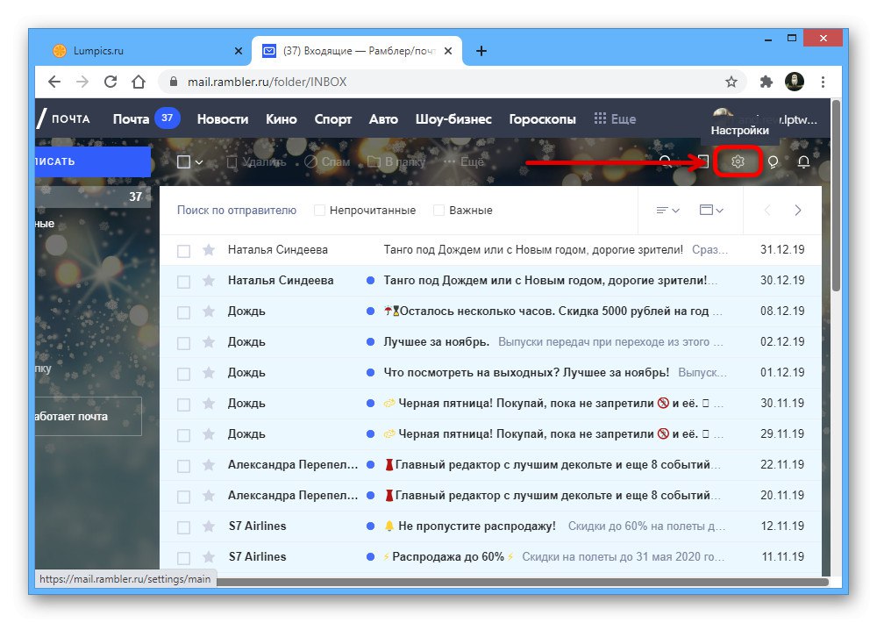Open the Settings gear icon

738,161
